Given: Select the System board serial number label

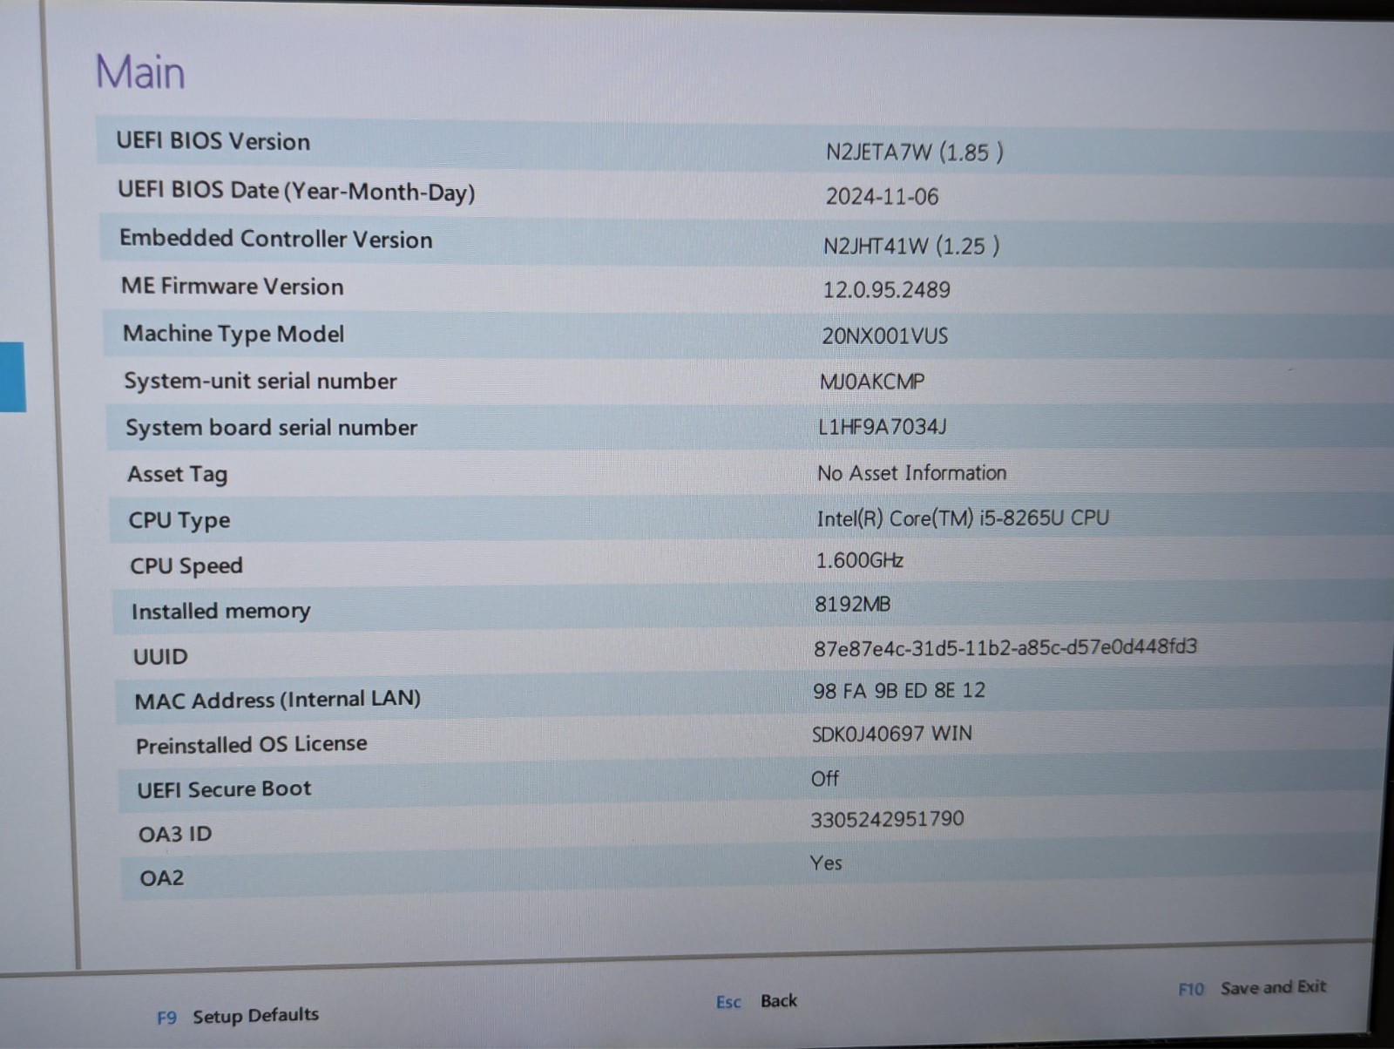Looking at the screenshot, I should pyautogui.click(x=271, y=428).
